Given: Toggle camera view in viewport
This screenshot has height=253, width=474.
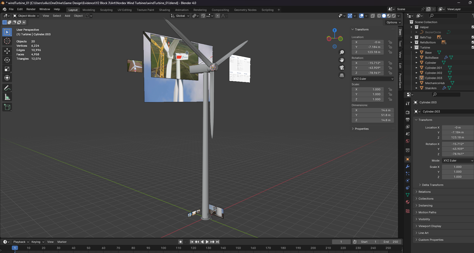Looking at the screenshot, I should pos(342,68).
